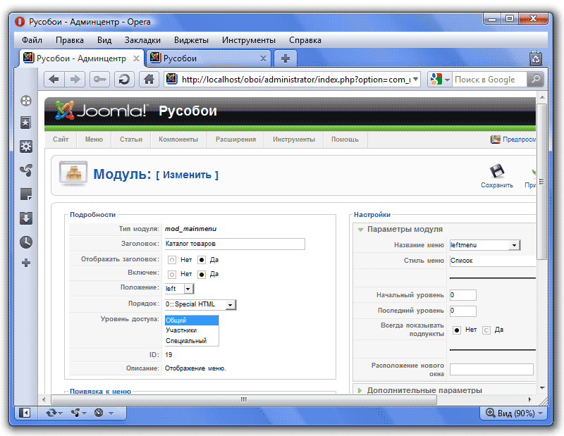Click the Save (Сохранить) floppy disk icon
The width and height of the screenshot is (564, 436).
point(496,171)
